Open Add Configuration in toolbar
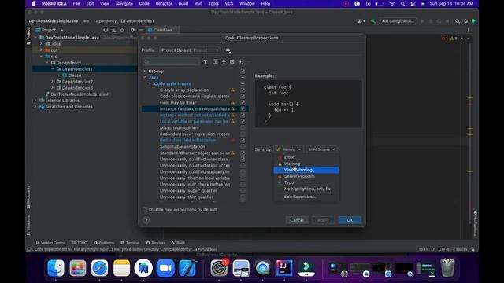The image size is (504, 283). click(x=398, y=21)
